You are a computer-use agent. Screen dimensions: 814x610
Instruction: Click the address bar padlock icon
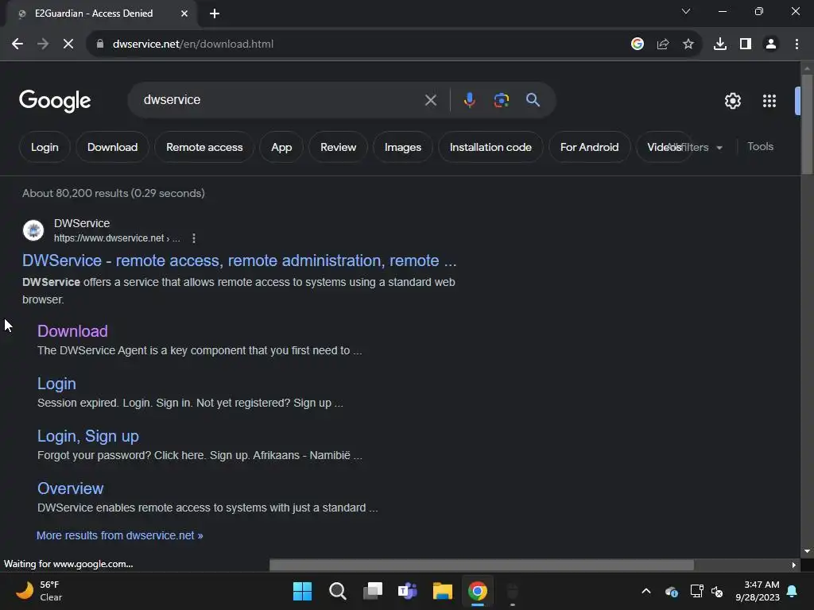click(x=100, y=44)
